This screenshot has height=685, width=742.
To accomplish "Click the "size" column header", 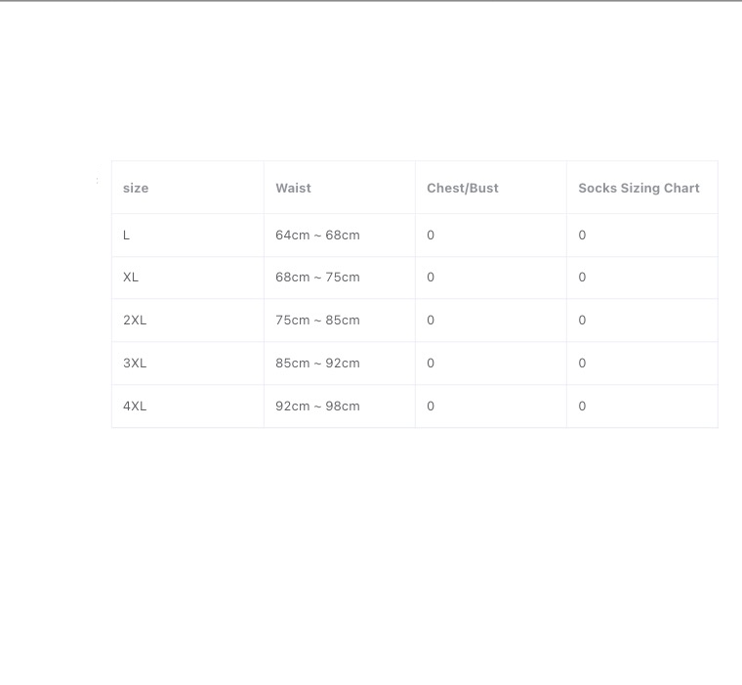I will coord(136,188).
